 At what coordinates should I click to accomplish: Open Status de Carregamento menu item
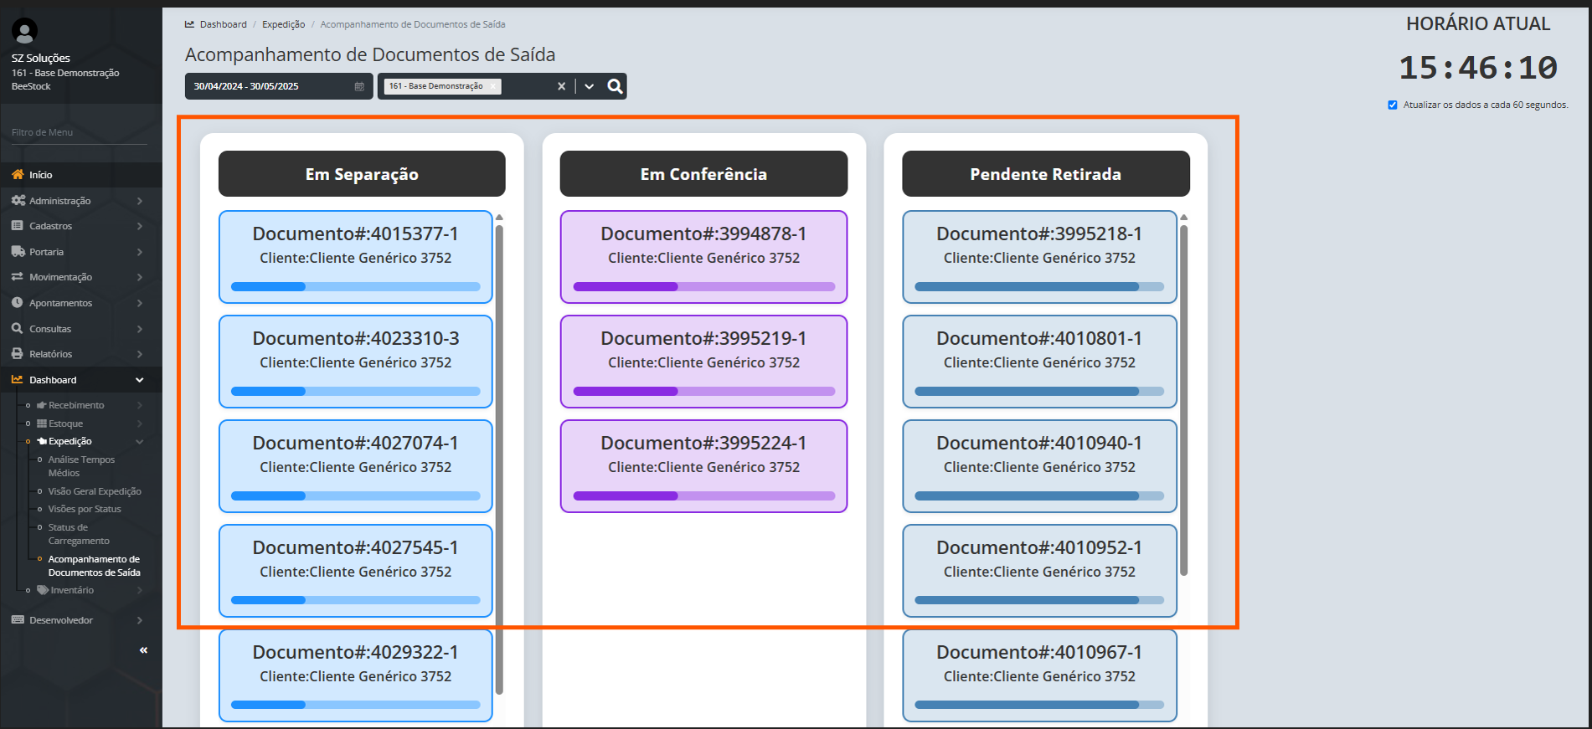[x=79, y=534]
